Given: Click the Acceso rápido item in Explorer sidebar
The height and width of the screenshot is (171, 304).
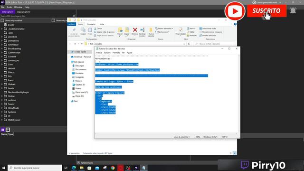Looking at the screenshot, I should (80, 52).
